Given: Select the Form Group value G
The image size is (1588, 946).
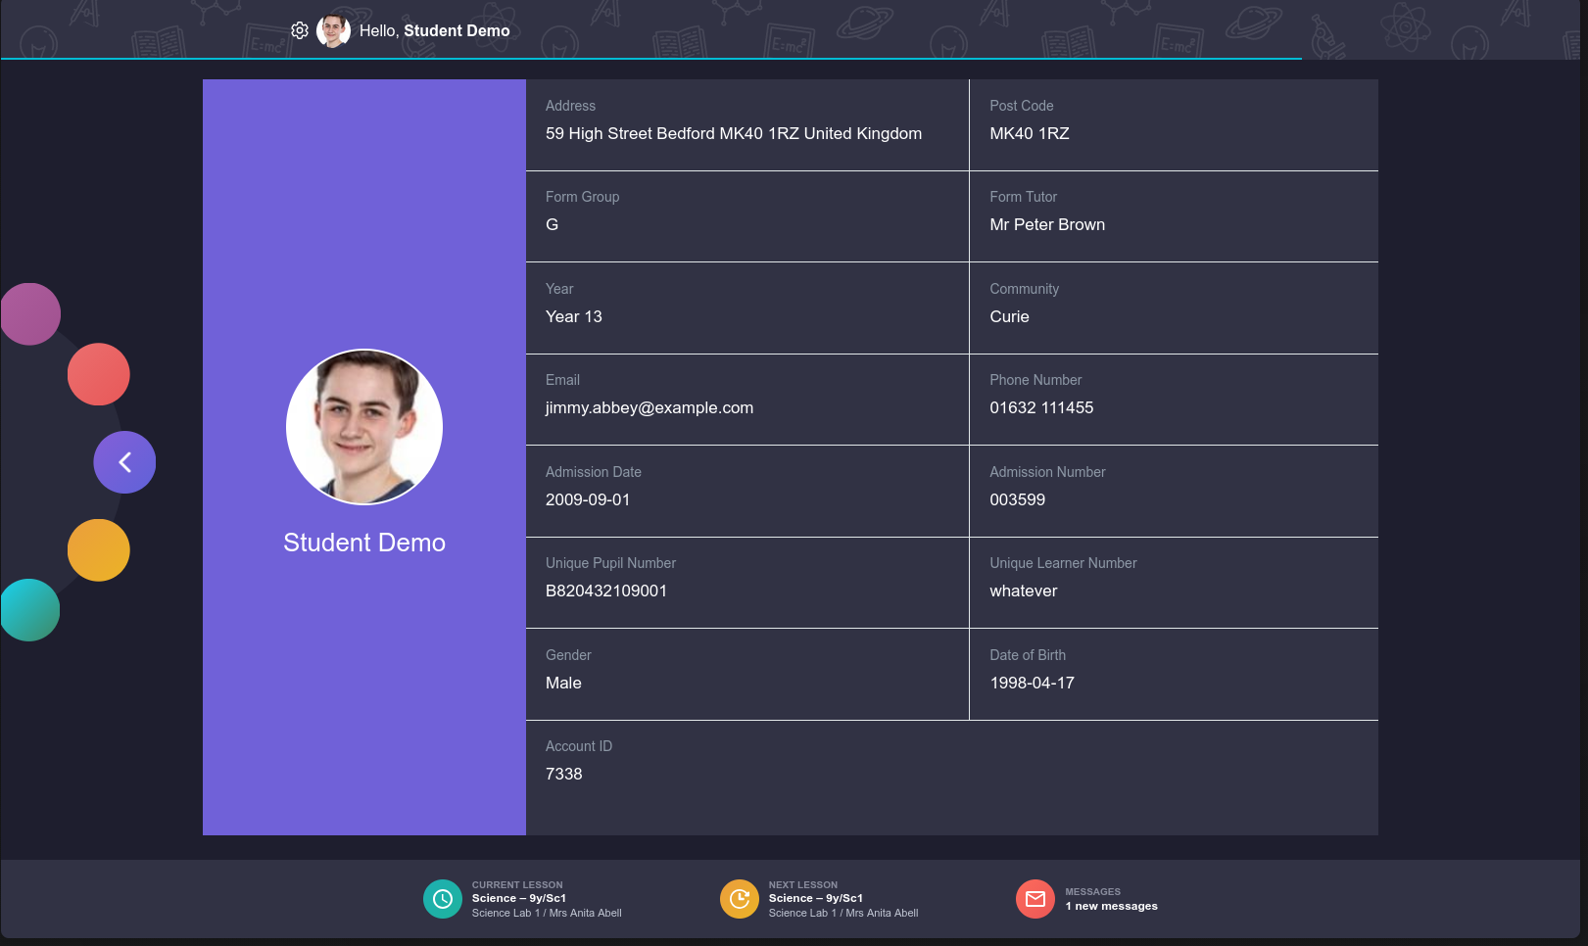Looking at the screenshot, I should pos(553,224).
